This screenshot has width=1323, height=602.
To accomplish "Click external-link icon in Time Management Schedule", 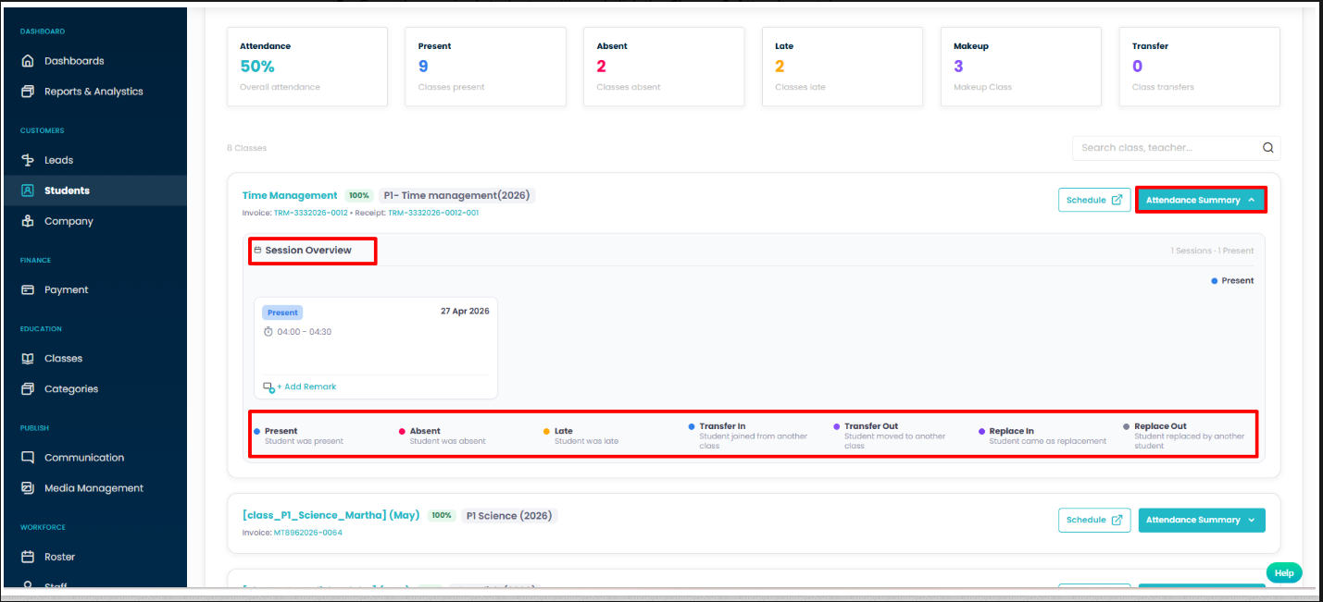I will click(x=1117, y=200).
